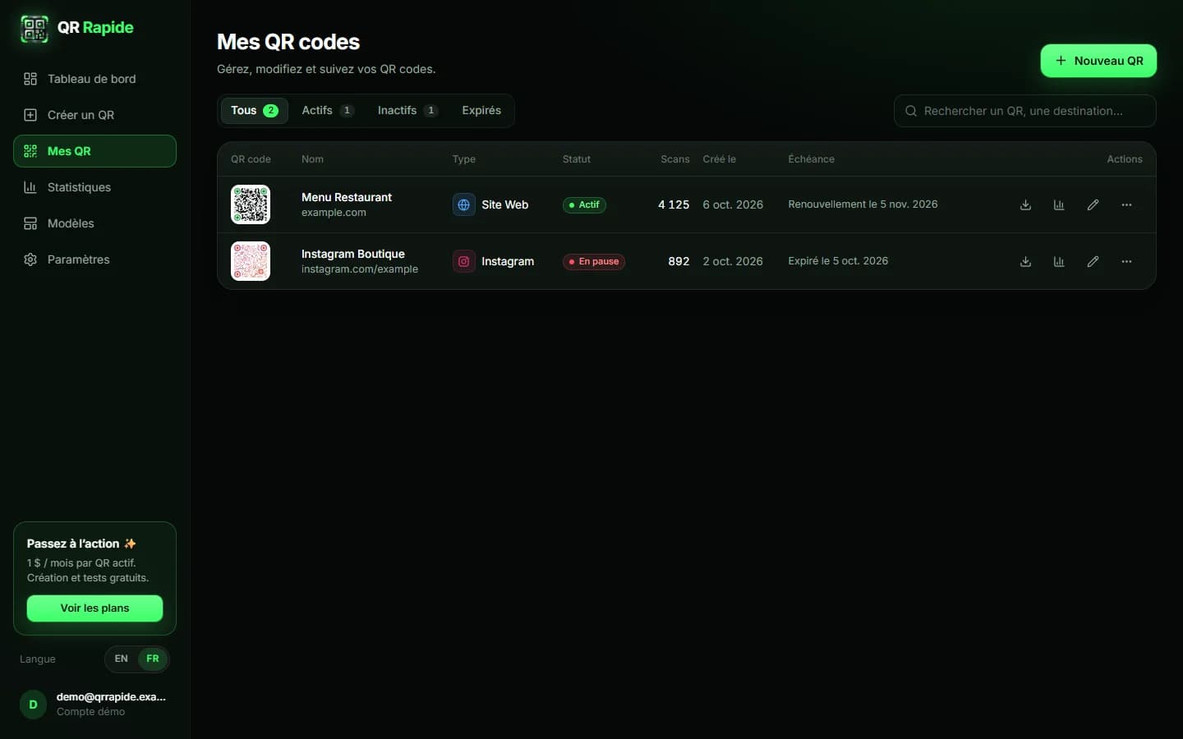Click the Voir les plans button
The image size is (1183, 739).
pyautogui.click(x=94, y=608)
